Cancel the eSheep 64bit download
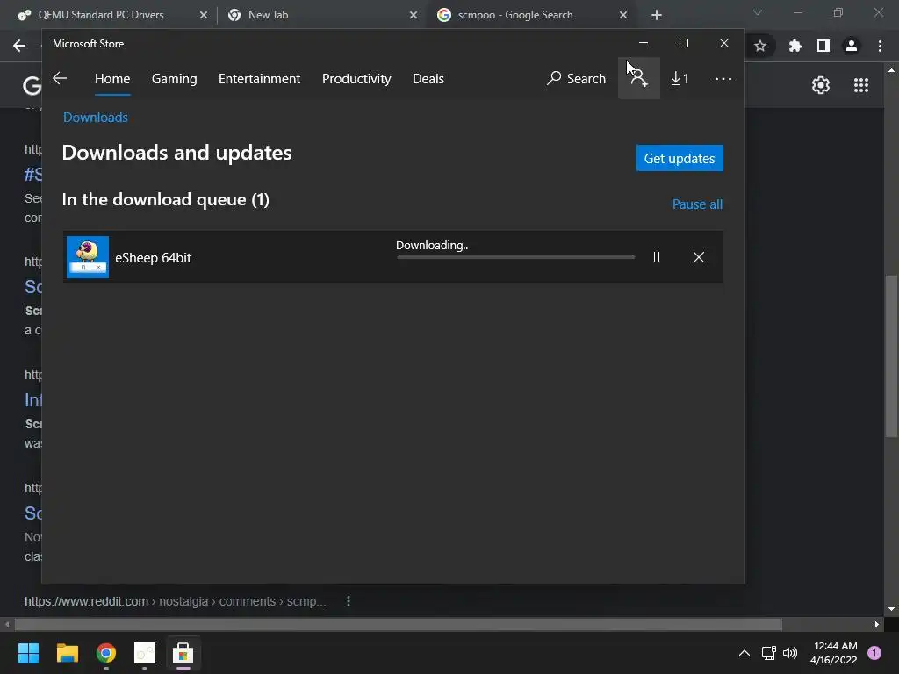 [x=698, y=257]
